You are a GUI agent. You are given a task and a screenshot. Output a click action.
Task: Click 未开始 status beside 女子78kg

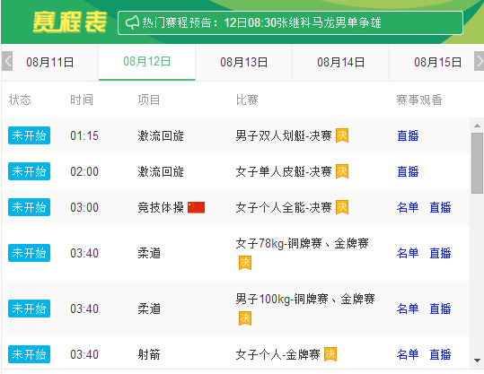(x=29, y=253)
